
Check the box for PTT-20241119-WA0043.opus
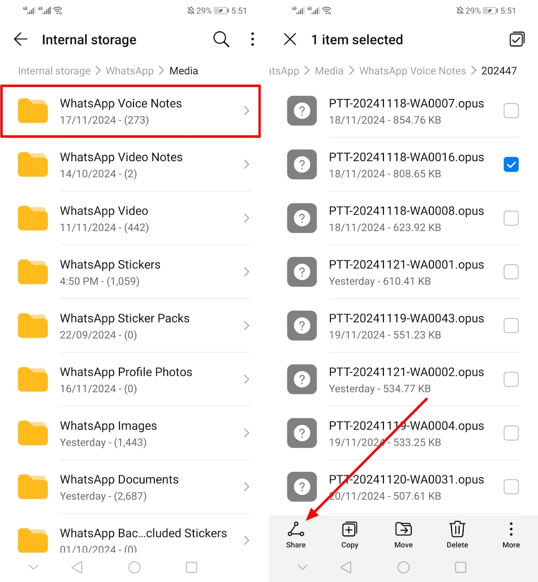(x=511, y=326)
